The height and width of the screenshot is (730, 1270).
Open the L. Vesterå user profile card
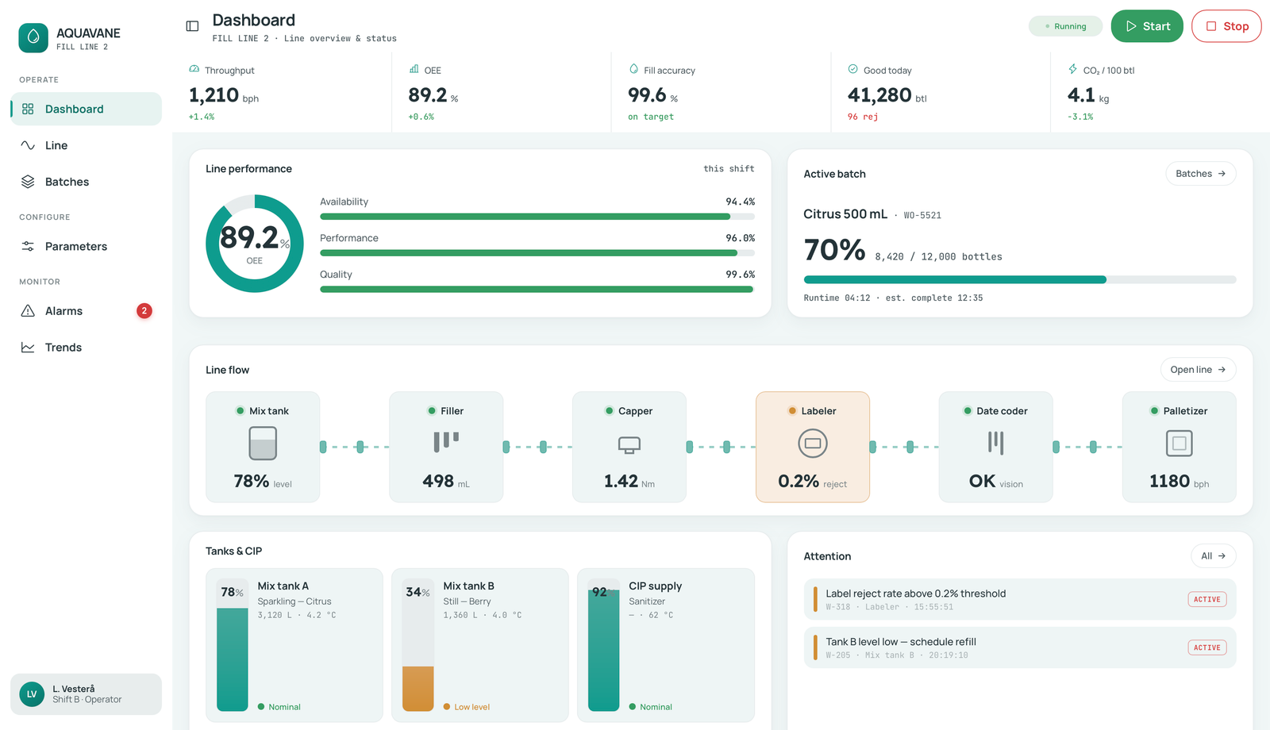[86, 694]
